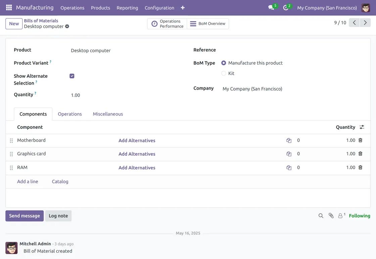Viewport: 376px width, 259px height.
Task: Click the paperclip attachments icon
Action: pos(331,216)
